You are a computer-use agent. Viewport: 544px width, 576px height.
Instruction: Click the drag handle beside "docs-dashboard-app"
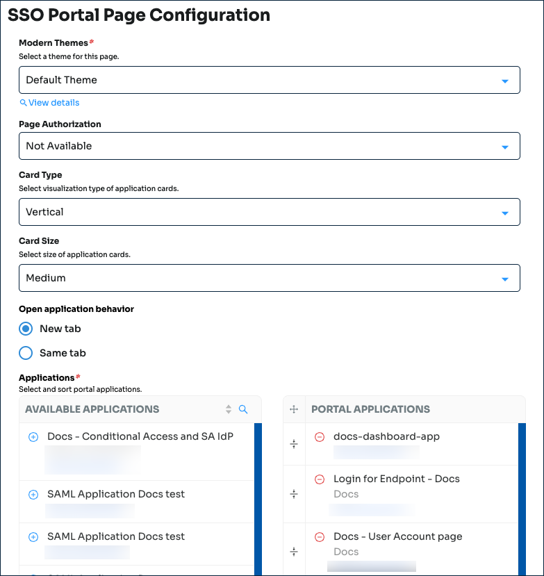pyautogui.click(x=293, y=445)
